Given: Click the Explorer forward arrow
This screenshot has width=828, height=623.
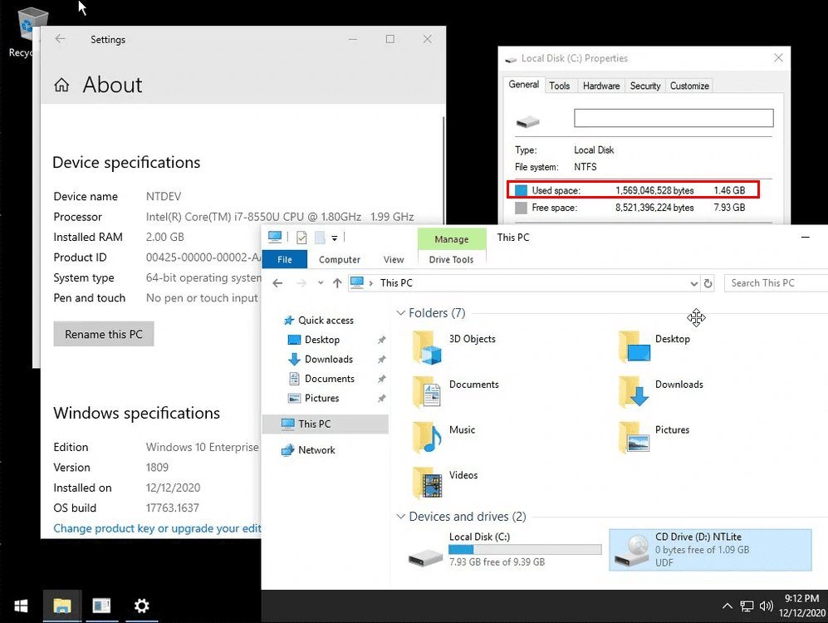Looking at the screenshot, I should coord(301,283).
